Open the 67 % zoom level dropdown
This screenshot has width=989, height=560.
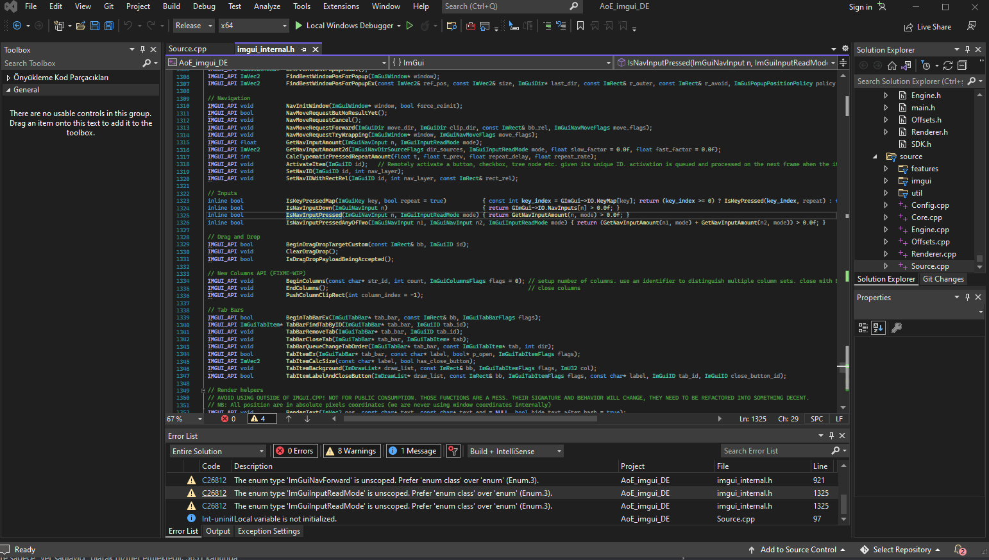185,419
